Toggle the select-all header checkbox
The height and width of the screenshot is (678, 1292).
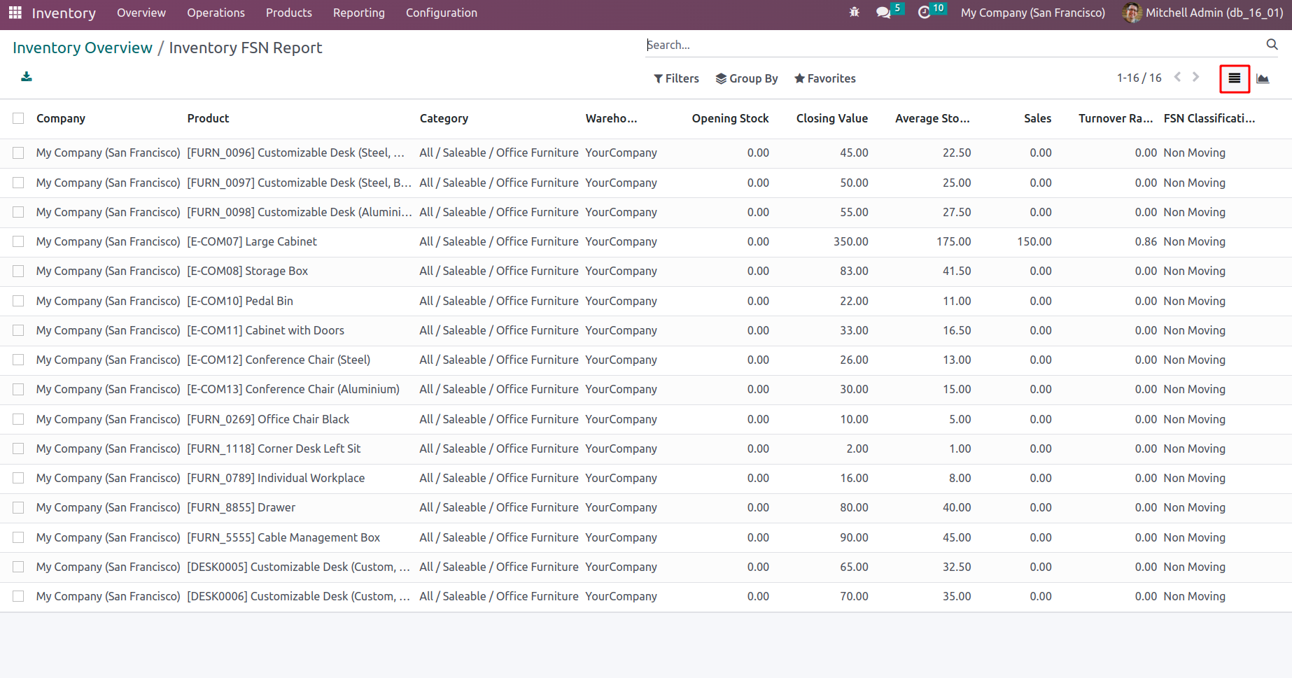[x=18, y=119]
